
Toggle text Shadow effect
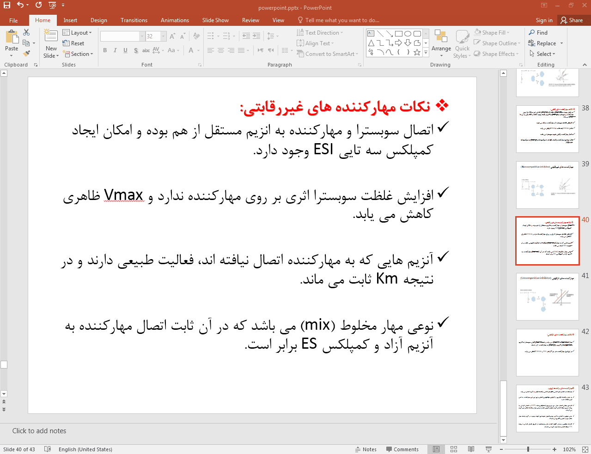click(x=135, y=50)
